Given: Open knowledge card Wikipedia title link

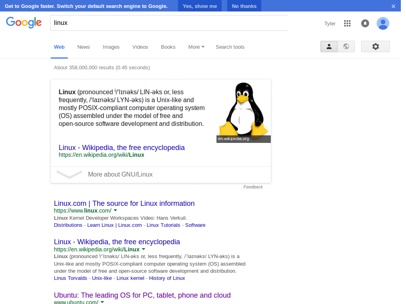Looking at the screenshot, I should [x=121, y=148].
